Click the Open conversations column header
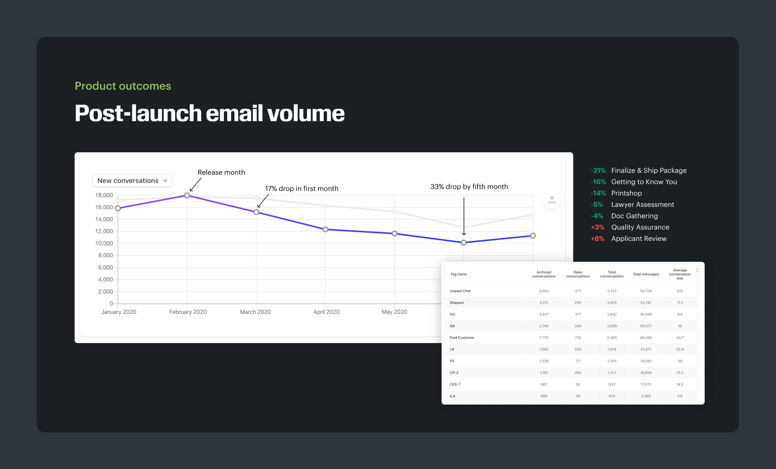The image size is (776, 469). [x=578, y=274]
